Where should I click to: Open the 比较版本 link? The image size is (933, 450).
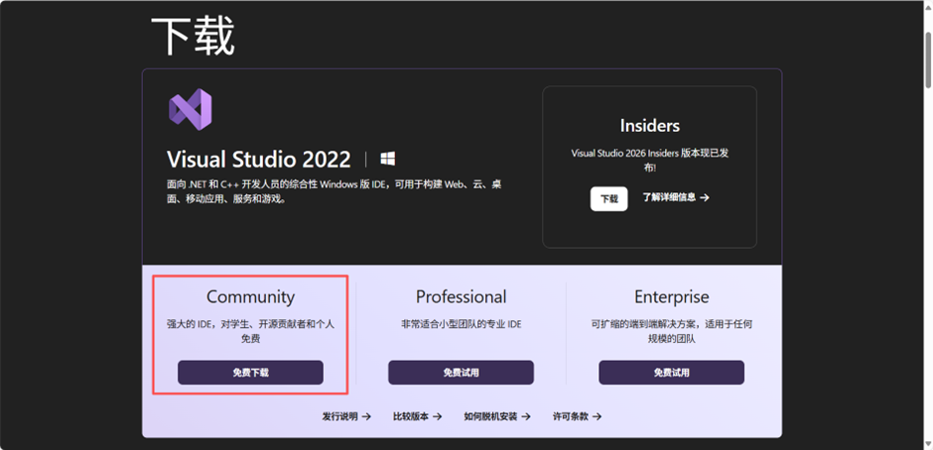coord(417,416)
